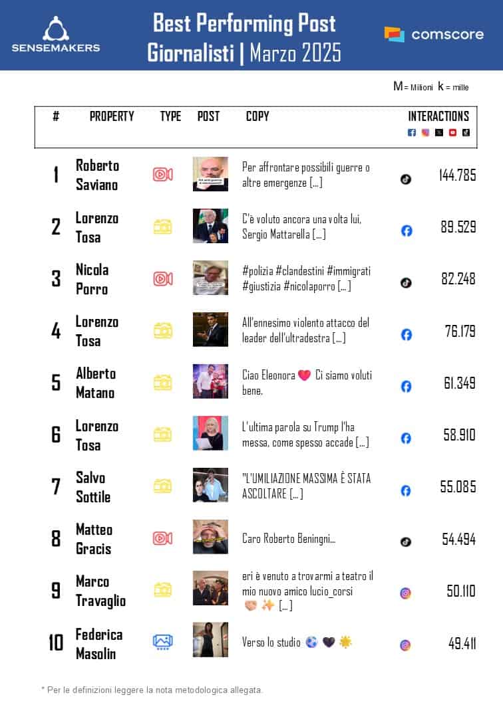
Task: Open Roberto Saviano's post thumbnail
Action: pyautogui.click(x=210, y=174)
